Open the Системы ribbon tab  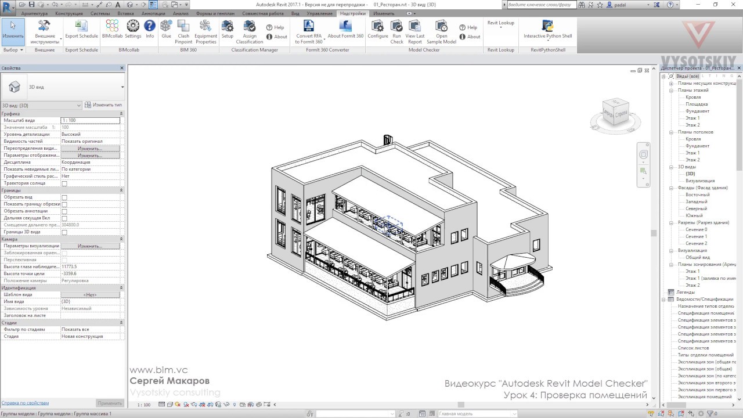[100, 13]
